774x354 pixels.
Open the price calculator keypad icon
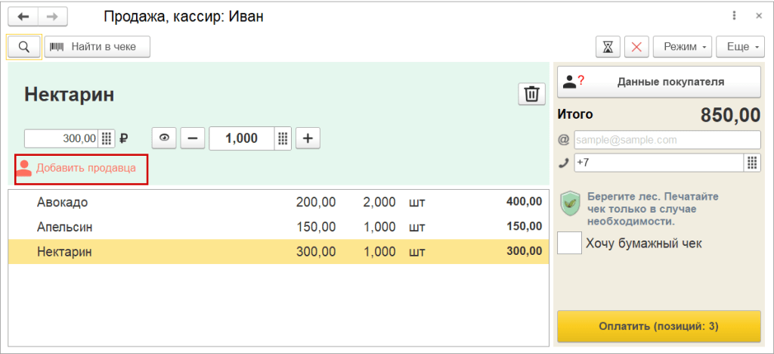(107, 138)
